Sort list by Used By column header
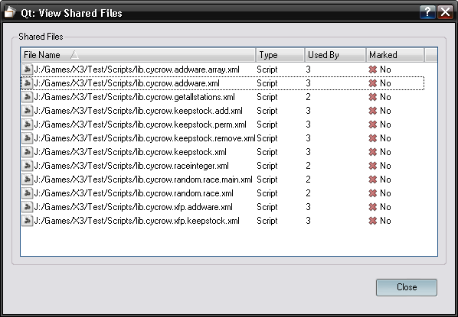Screen dimensions: 458x317 tap(335, 55)
